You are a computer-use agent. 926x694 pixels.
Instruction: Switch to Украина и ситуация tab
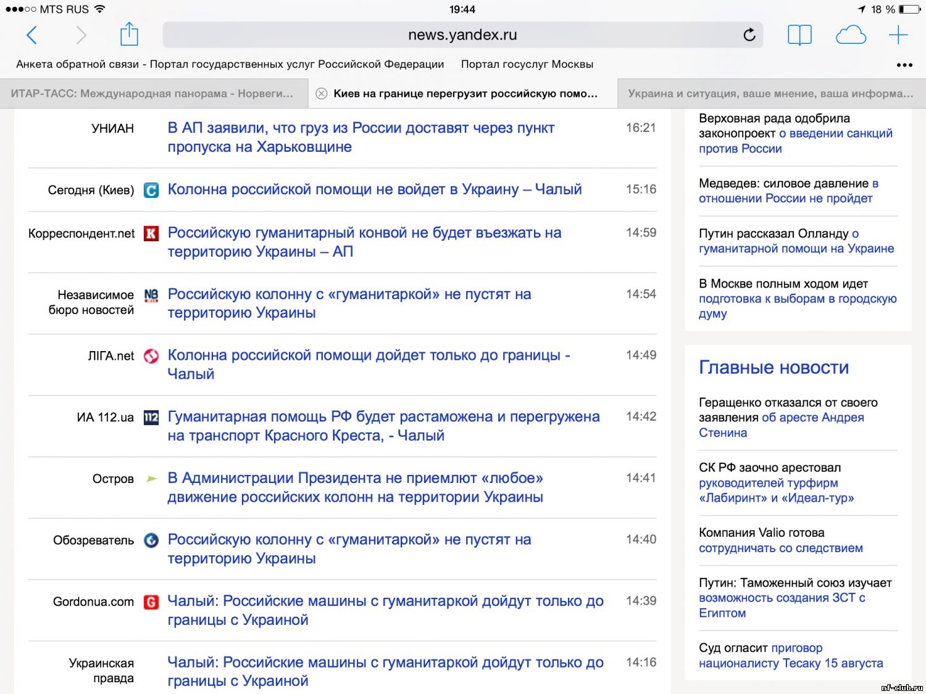tap(772, 94)
